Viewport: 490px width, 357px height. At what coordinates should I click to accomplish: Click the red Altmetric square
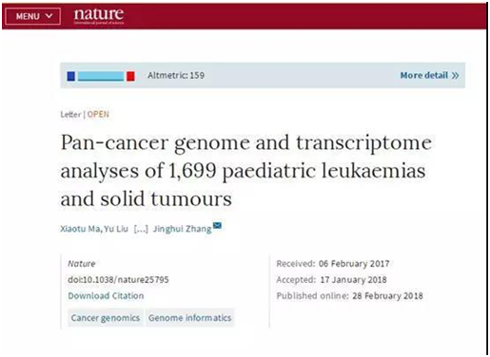click(x=130, y=76)
